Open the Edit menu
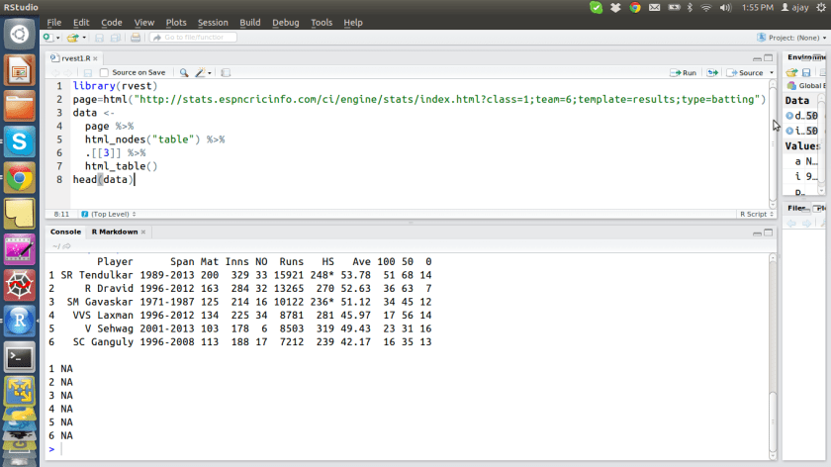 (x=81, y=23)
